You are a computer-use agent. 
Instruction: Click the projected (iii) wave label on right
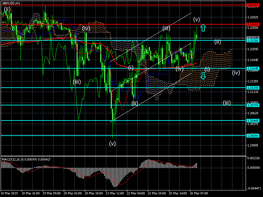227,103
